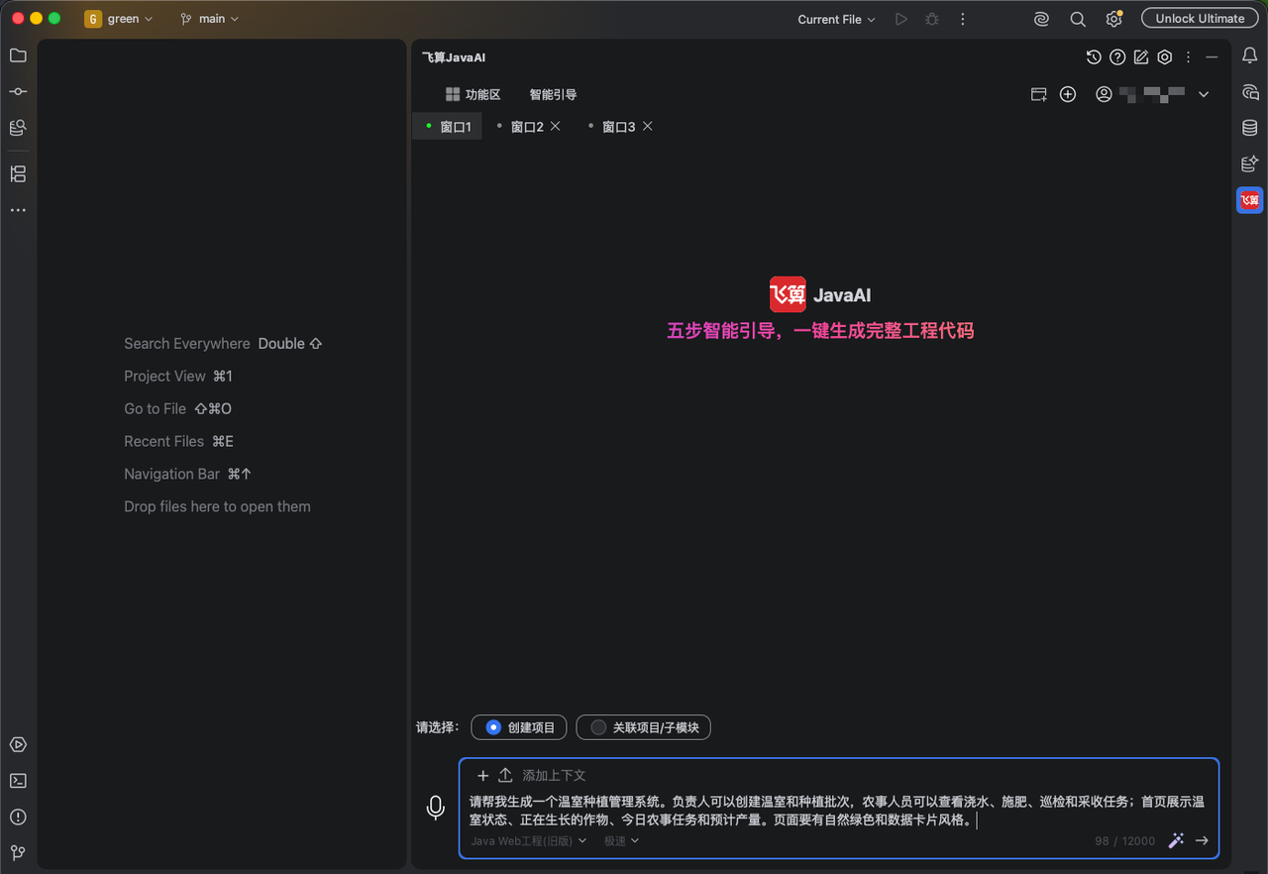1268x874 pixels.
Task: Click the Search Everywhere hint text
Action: [187, 344]
